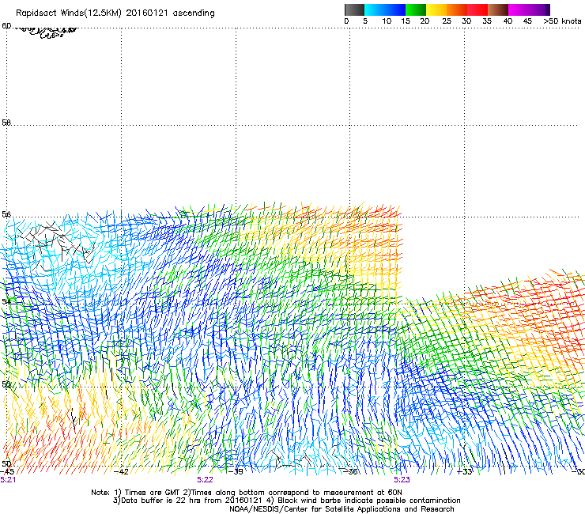This screenshot has width=585, height=514.
Task: Click the coastline outline near the 60 latitude label
Action: [45, 32]
